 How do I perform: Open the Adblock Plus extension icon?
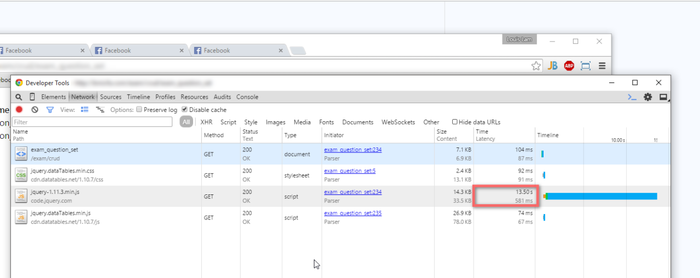coord(569,66)
